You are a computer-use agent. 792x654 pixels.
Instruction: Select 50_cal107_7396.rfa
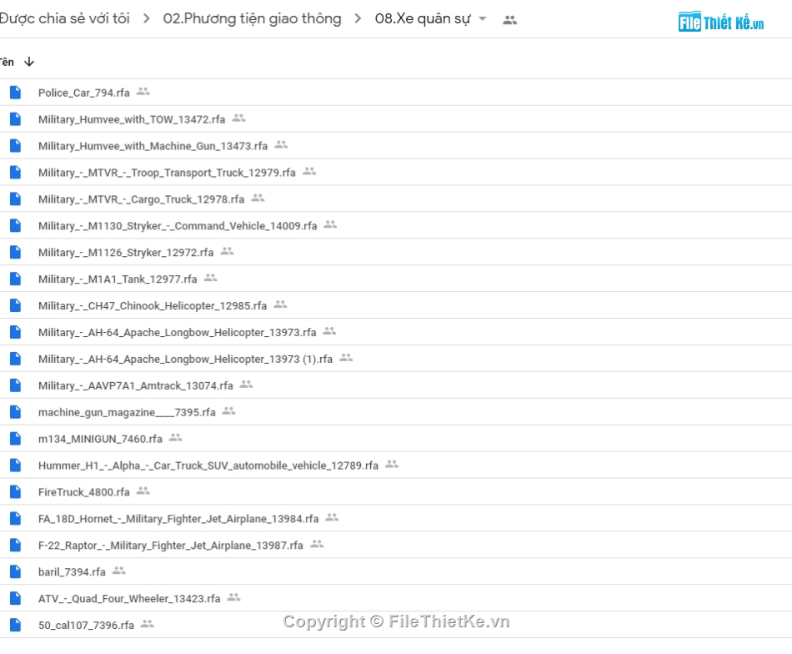[x=87, y=626]
